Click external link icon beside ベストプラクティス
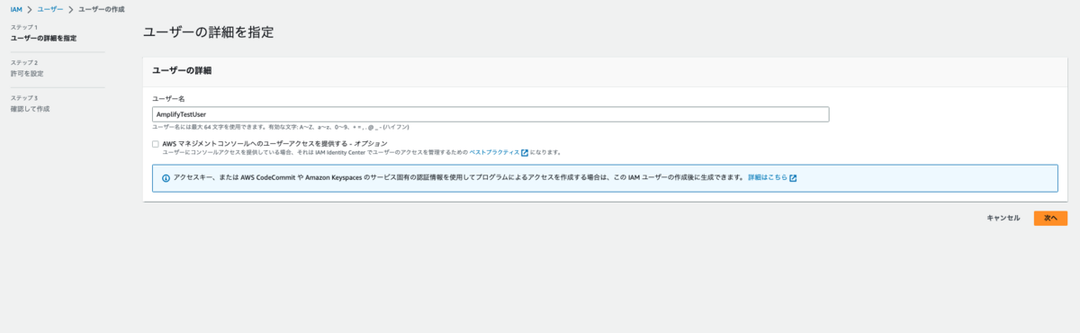1080x333 pixels. coord(525,153)
